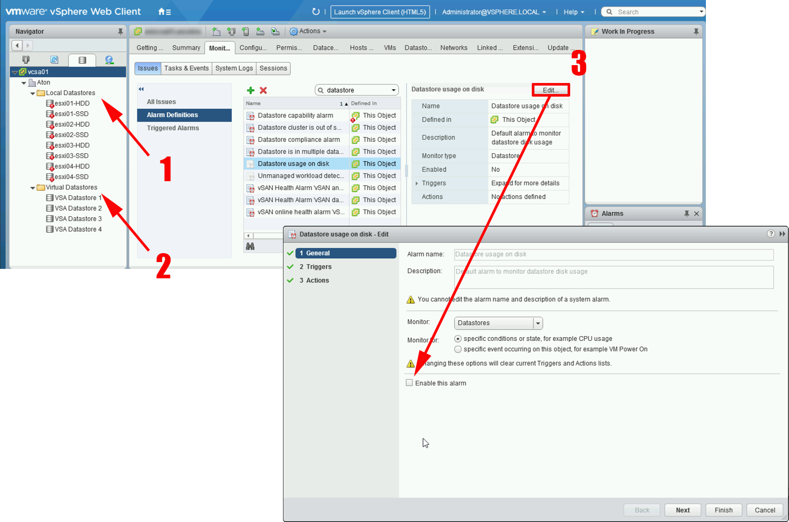Switch to Tasks & Events sub-tab
Viewport: 789px width, 522px height.
point(186,68)
